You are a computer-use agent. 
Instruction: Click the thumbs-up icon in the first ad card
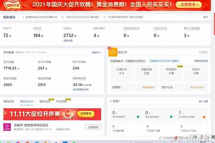click(138, 117)
